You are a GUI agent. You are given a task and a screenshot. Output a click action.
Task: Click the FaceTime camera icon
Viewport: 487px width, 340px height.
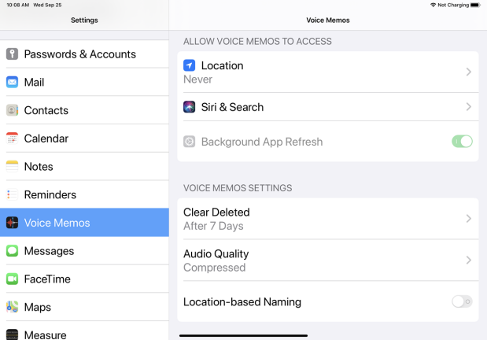(12, 279)
